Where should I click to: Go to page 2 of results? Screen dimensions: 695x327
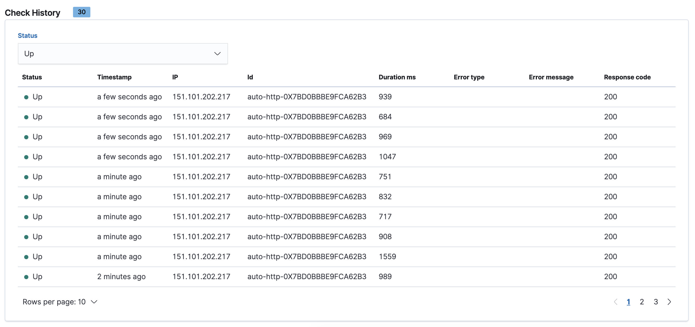642,302
